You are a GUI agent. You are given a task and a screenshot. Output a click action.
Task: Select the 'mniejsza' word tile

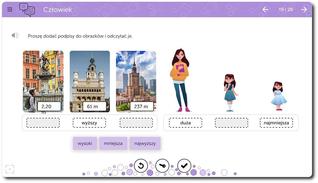[113, 143]
